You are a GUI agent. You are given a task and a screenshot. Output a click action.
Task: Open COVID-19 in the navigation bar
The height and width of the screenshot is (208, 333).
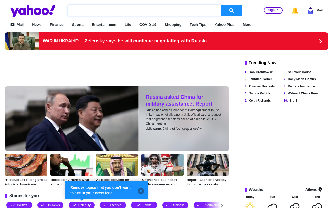[148, 25]
